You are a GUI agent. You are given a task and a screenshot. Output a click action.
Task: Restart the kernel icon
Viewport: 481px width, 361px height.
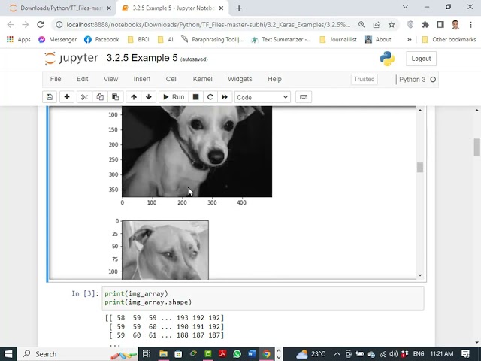click(210, 97)
